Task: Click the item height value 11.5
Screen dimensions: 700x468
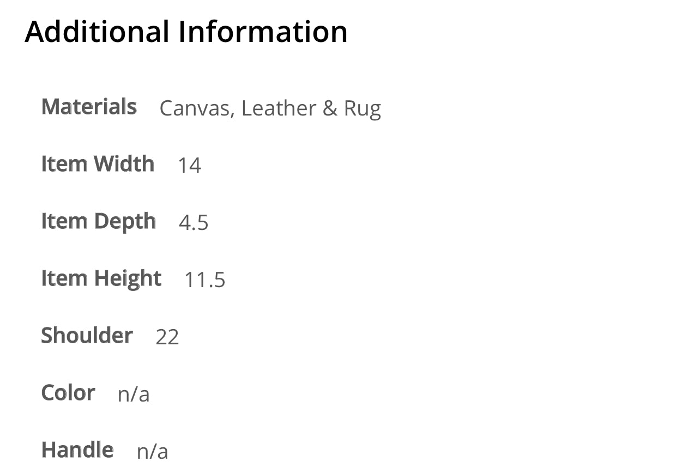Action: (204, 279)
